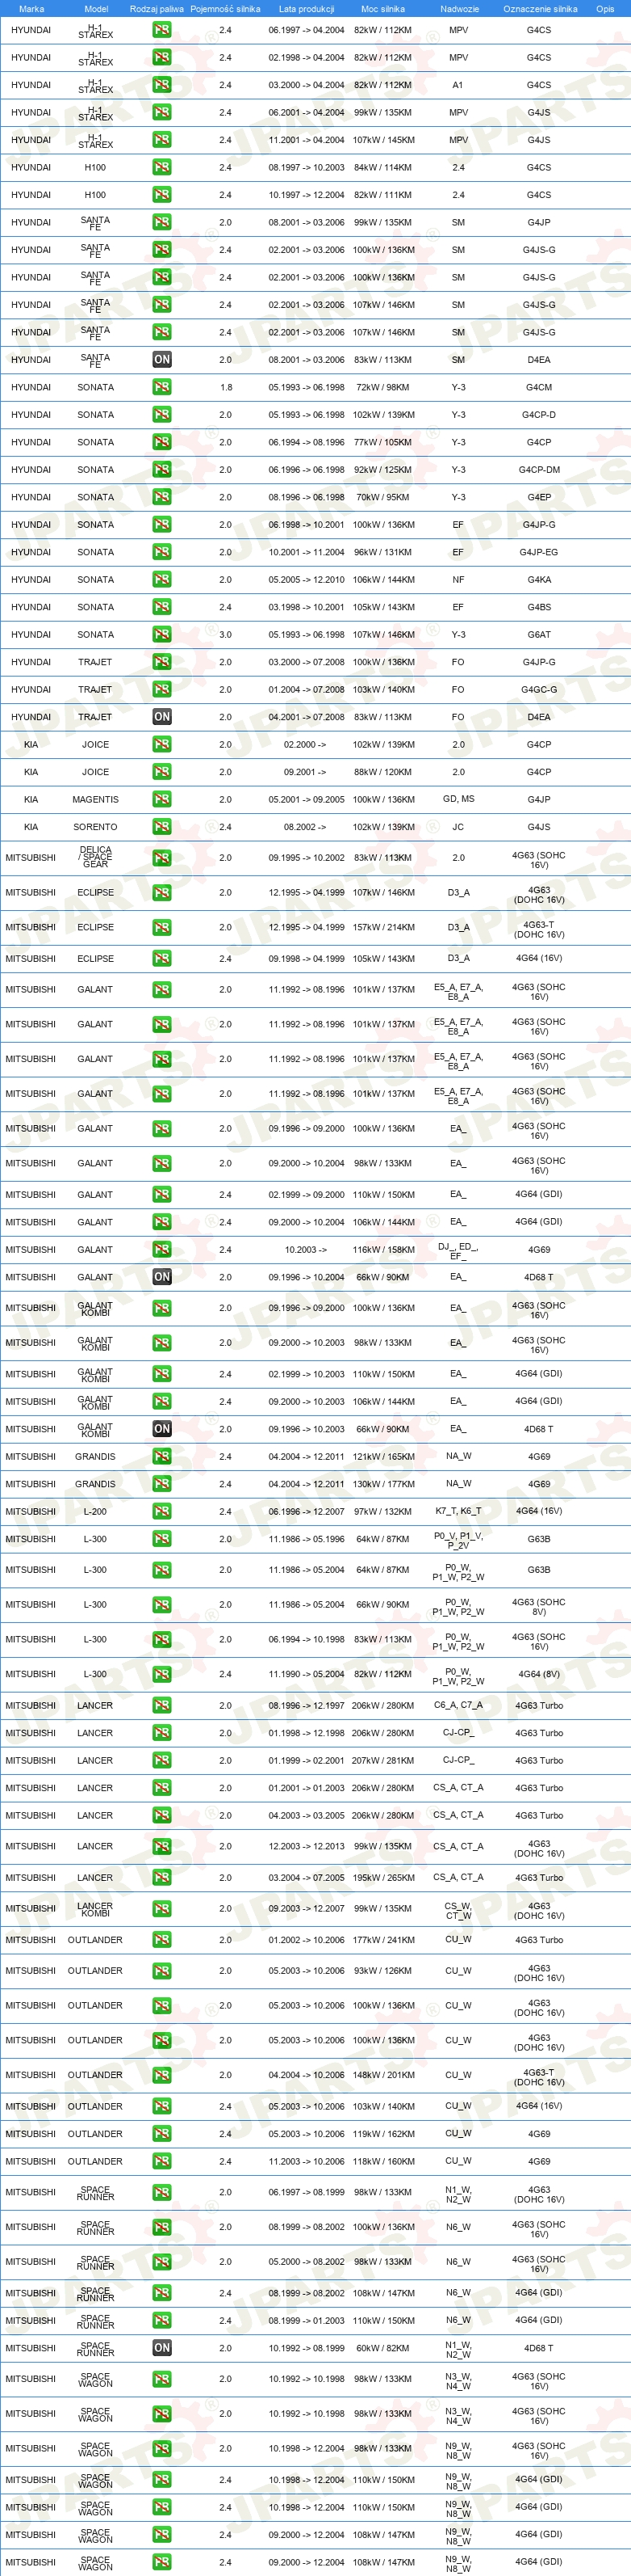This screenshot has width=631, height=2576.
Task: Click body code C6_A, C7_A
Action: (458, 1706)
